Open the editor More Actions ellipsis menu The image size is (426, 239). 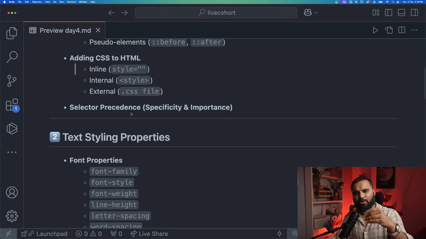[x=414, y=30]
